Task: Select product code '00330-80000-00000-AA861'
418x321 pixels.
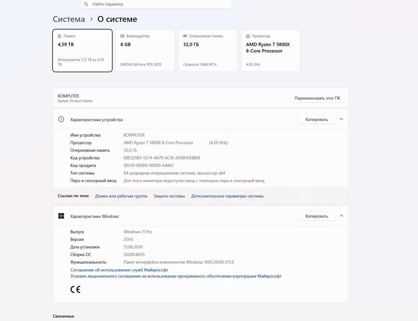Action: point(148,166)
